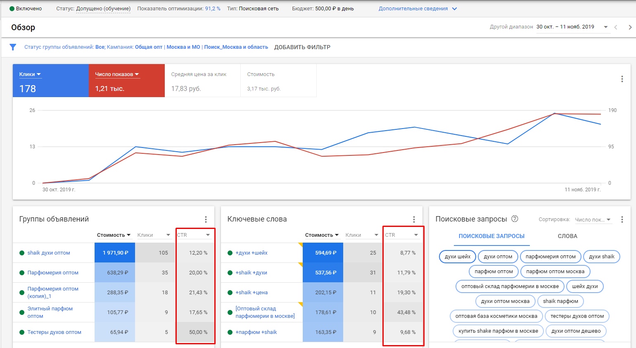Select the парфюмерия оптом search term chip
The width and height of the screenshot is (636, 348).
[551, 257]
